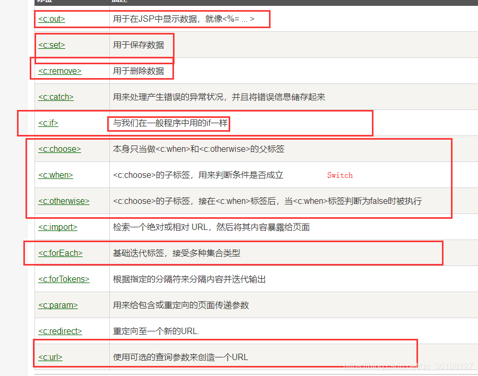The height and width of the screenshot is (376, 478).
Task: Open the <c:redirect> tag link
Action: pos(60,331)
